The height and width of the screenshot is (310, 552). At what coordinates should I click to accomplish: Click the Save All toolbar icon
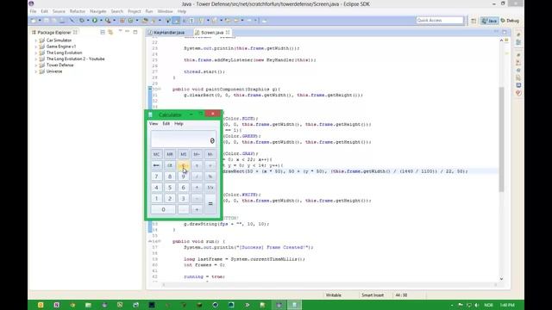(x=53, y=21)
